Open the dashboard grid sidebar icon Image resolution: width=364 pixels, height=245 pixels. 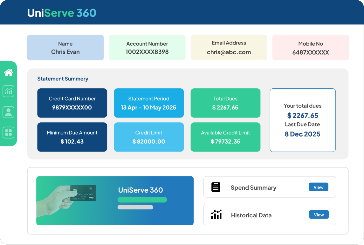pyautogui.click(x=9, y=133)
